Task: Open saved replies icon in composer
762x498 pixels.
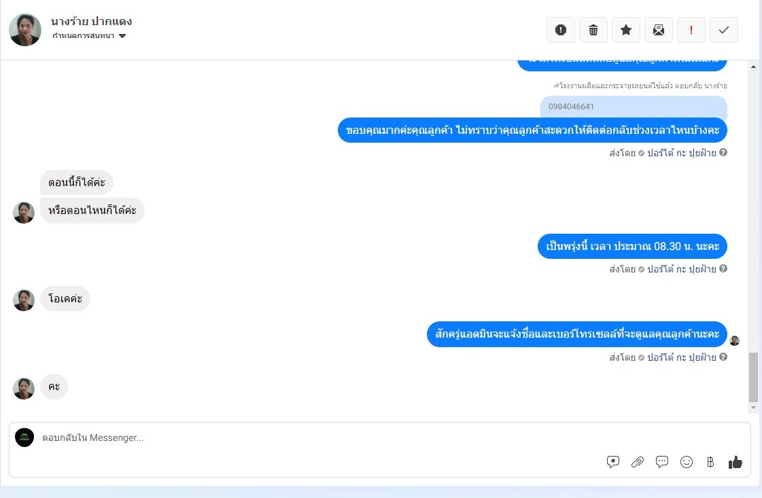Action: pos(613,462)
